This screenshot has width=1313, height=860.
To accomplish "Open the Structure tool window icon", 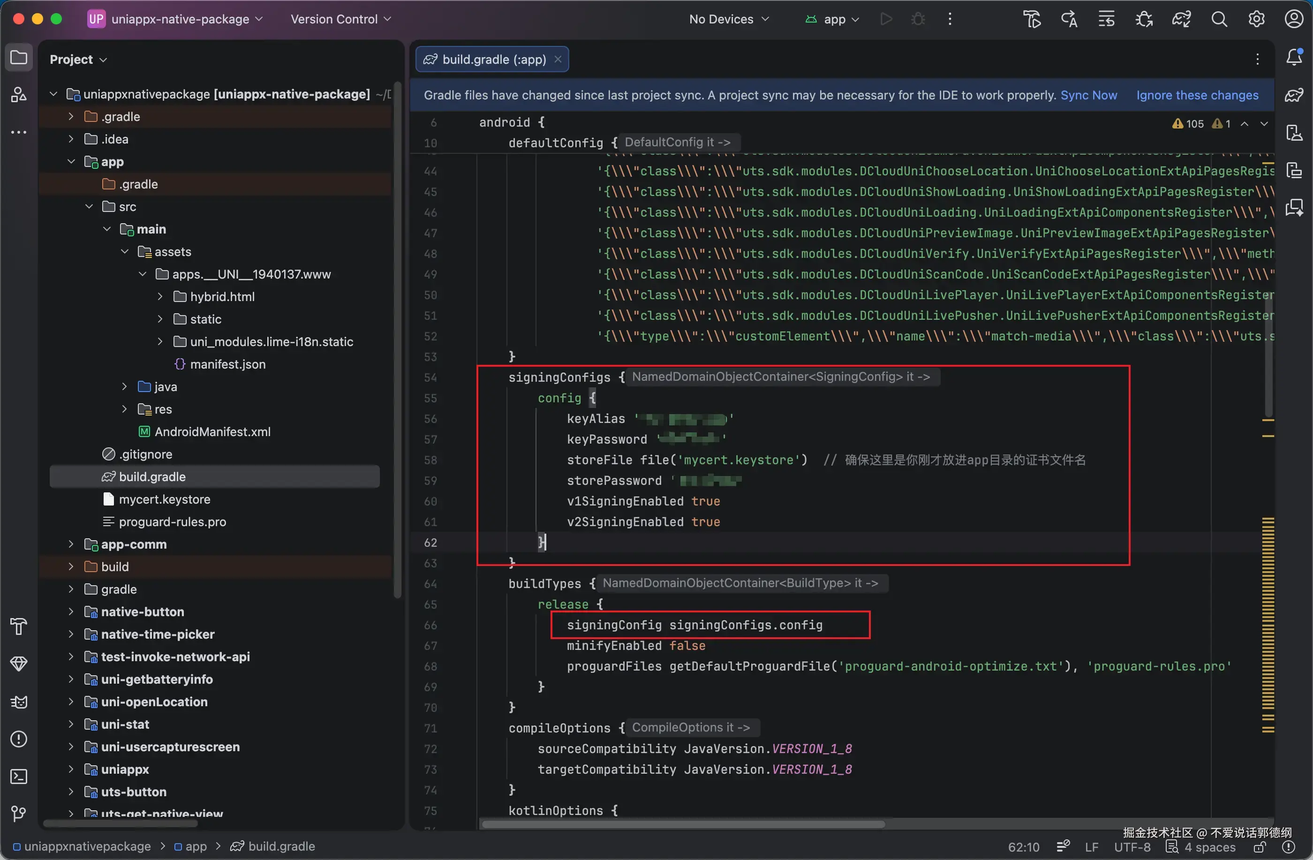I will (x=19, y=94).
